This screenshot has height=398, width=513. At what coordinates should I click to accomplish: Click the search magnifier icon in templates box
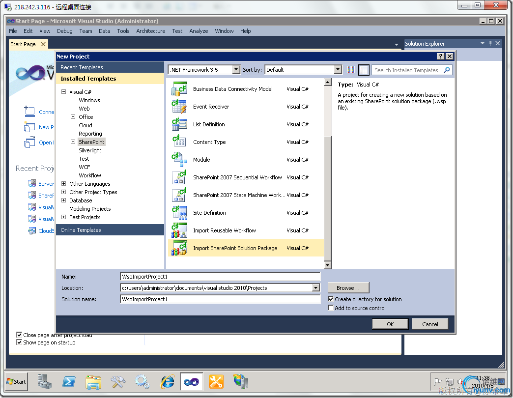[447, 70]
